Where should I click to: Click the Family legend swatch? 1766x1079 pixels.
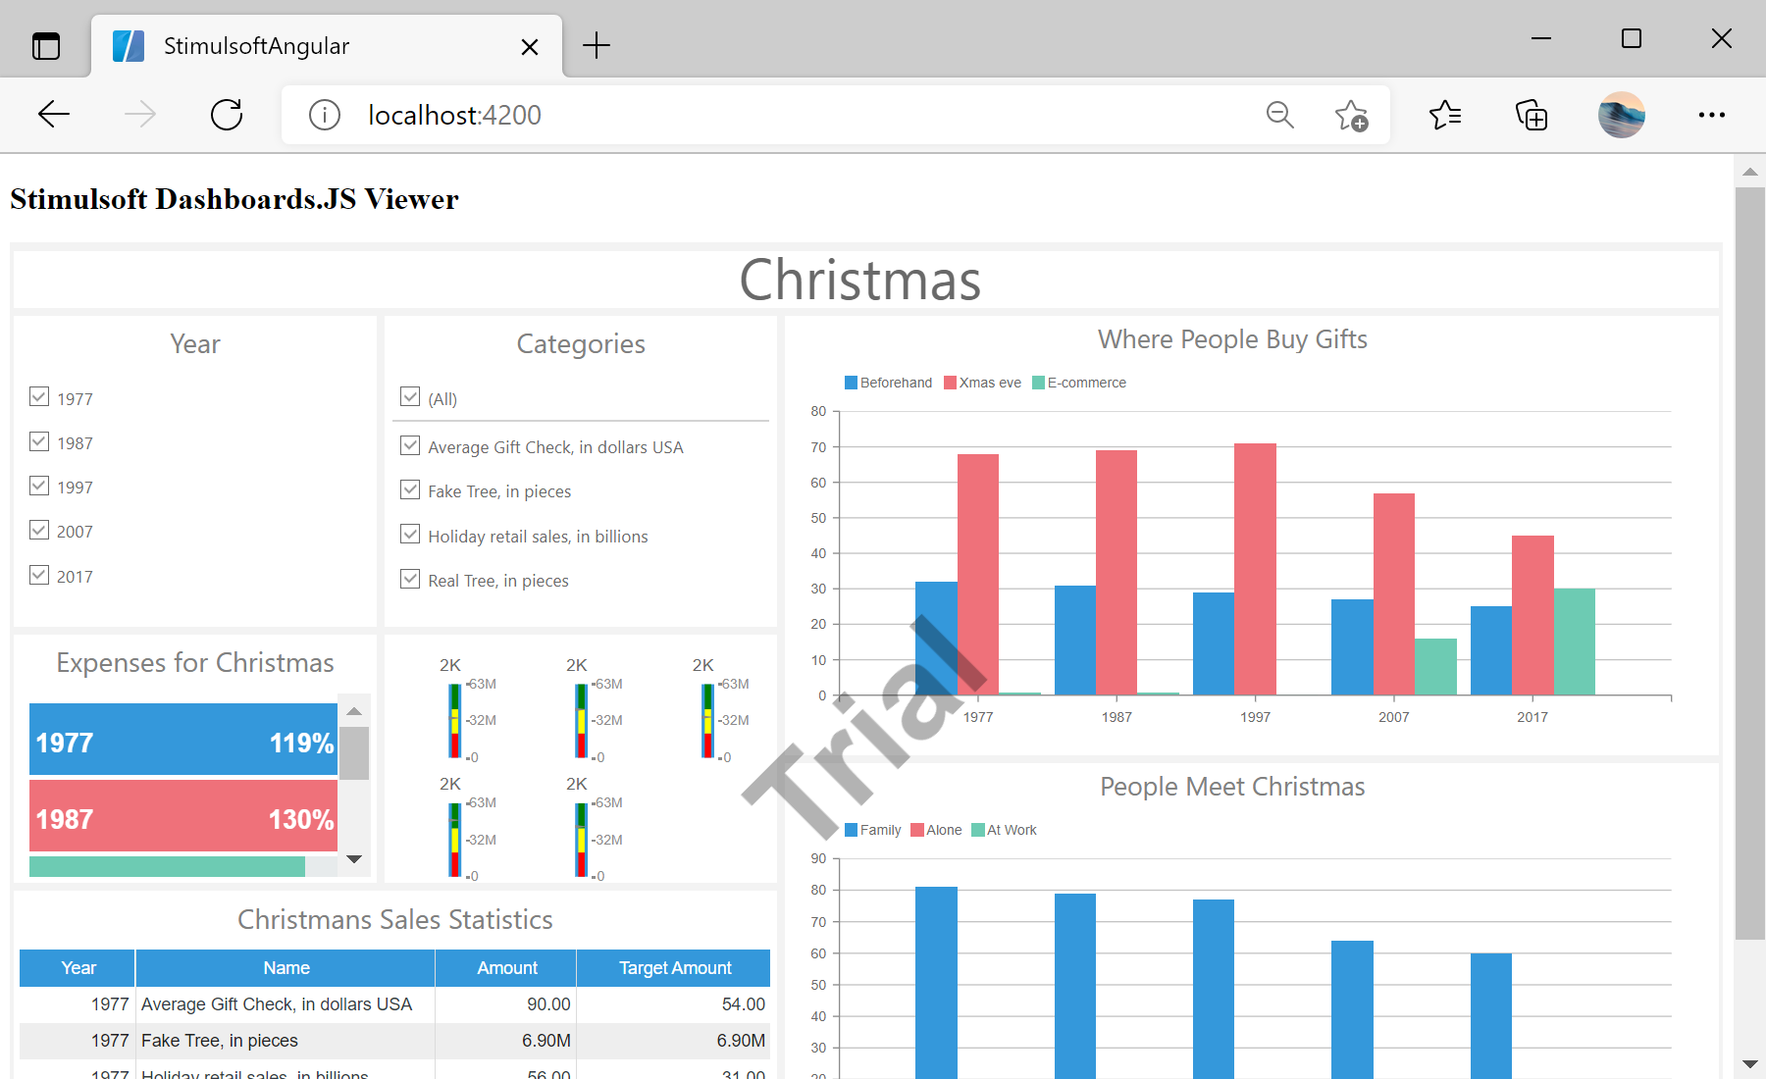click(852, 830)
